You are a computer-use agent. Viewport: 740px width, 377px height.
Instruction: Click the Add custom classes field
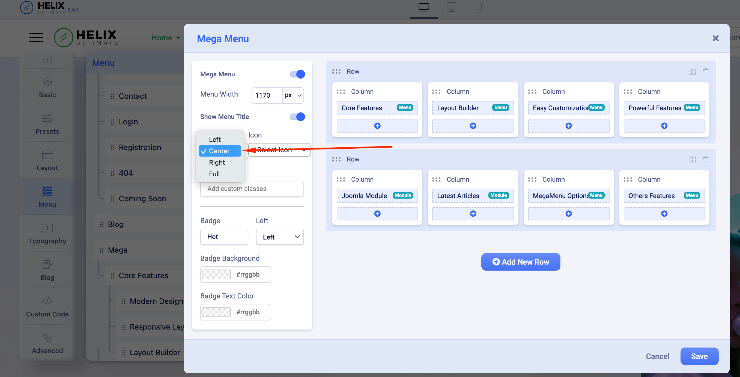point(252,189)
